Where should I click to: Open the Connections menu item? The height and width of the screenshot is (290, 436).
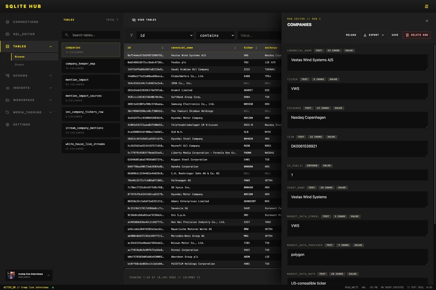click(29, 22)
